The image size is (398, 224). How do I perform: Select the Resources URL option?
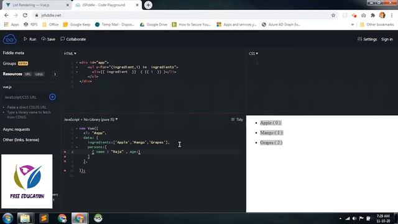[x=27, y=74]
